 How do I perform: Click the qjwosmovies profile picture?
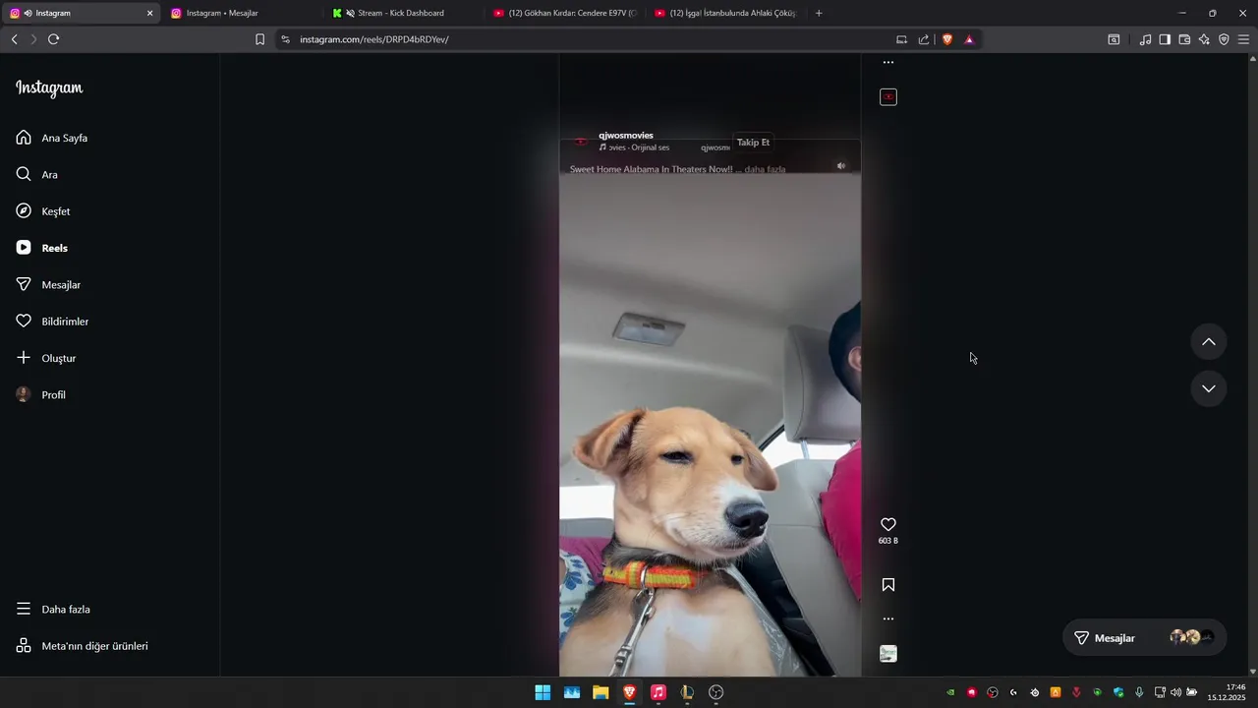[x=581, y=142]
